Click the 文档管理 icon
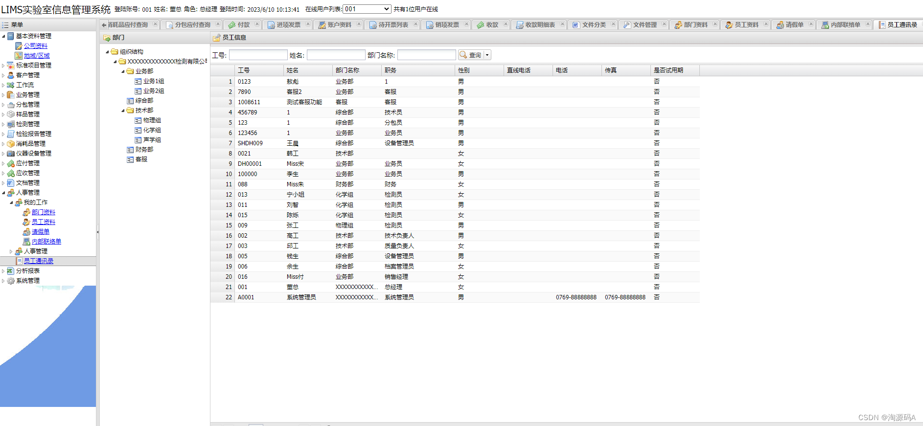923x426 pixels. tap(11, 183)
